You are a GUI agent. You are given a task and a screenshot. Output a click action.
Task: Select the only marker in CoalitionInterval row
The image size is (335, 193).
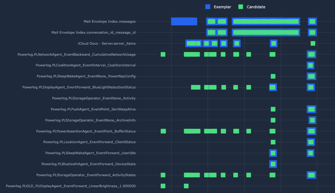pyautogui.click(x=311, y=65)
